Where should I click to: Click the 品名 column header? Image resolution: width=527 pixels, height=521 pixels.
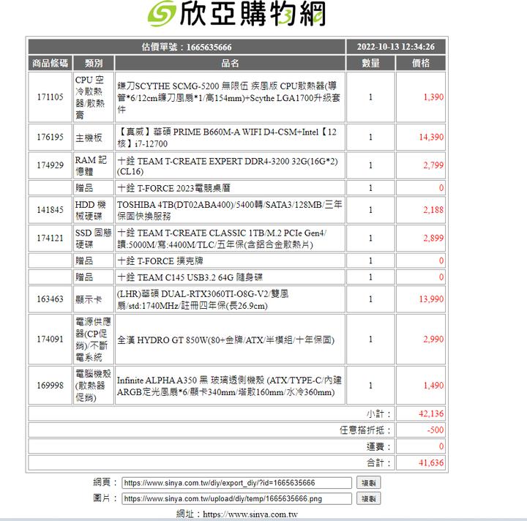(230, 63)
